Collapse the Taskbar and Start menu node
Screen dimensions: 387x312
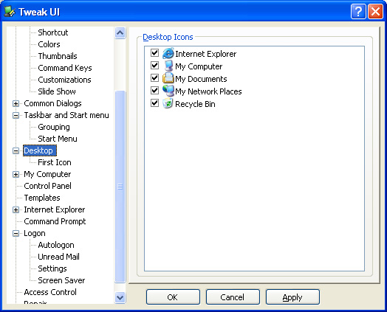pyautogui.click(x=16, y=115)
